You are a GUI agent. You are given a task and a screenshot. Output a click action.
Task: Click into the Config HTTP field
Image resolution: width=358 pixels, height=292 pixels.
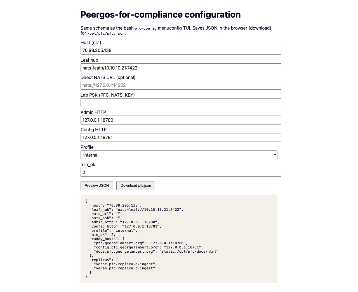click(181, 138)
